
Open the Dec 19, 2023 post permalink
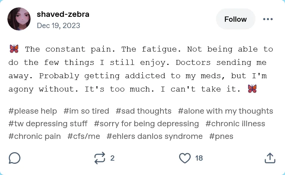click(x=58, y=26)
